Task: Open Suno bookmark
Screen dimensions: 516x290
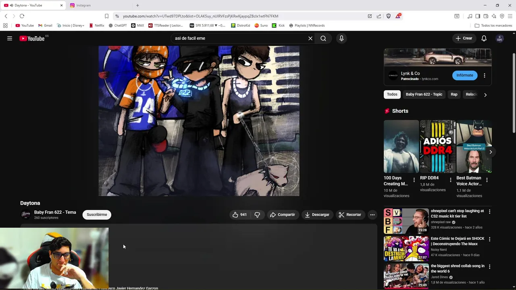Action: point(261,25)
